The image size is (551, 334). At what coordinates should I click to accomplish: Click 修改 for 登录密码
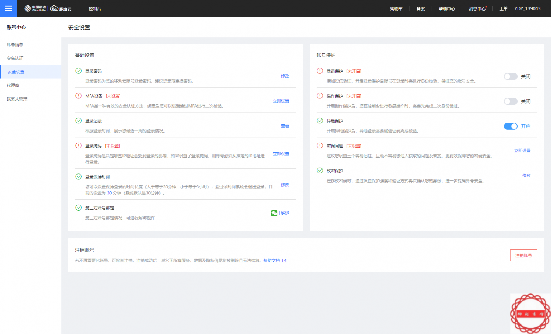[x=285, y=76]
